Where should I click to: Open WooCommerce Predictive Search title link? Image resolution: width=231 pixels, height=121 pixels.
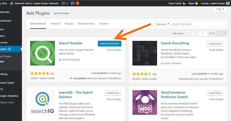point(174,95)
